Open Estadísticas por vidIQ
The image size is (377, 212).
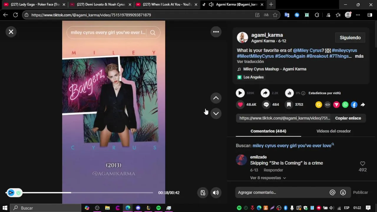point(324,93)
